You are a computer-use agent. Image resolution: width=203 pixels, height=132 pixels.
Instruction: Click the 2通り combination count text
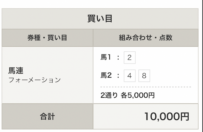pos(109,95)
